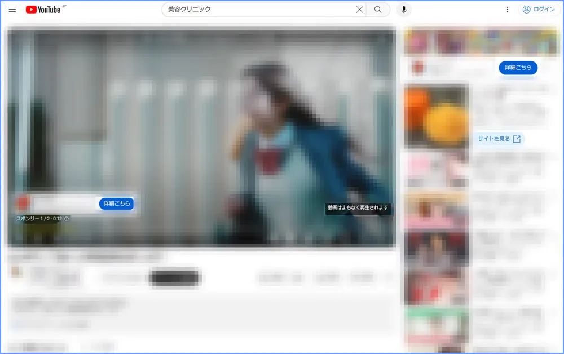The height and width of the screenshot is (354, 564).
Task: Click 詳細こちら button in the sidebar ad
Action: [518, 68]
